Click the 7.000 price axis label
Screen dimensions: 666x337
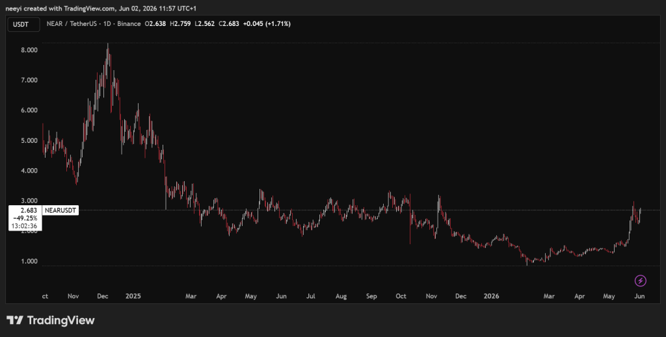(29, 80)
